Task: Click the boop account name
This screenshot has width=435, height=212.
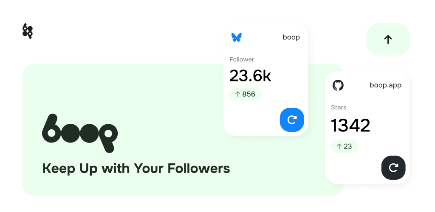Action: 291,37
